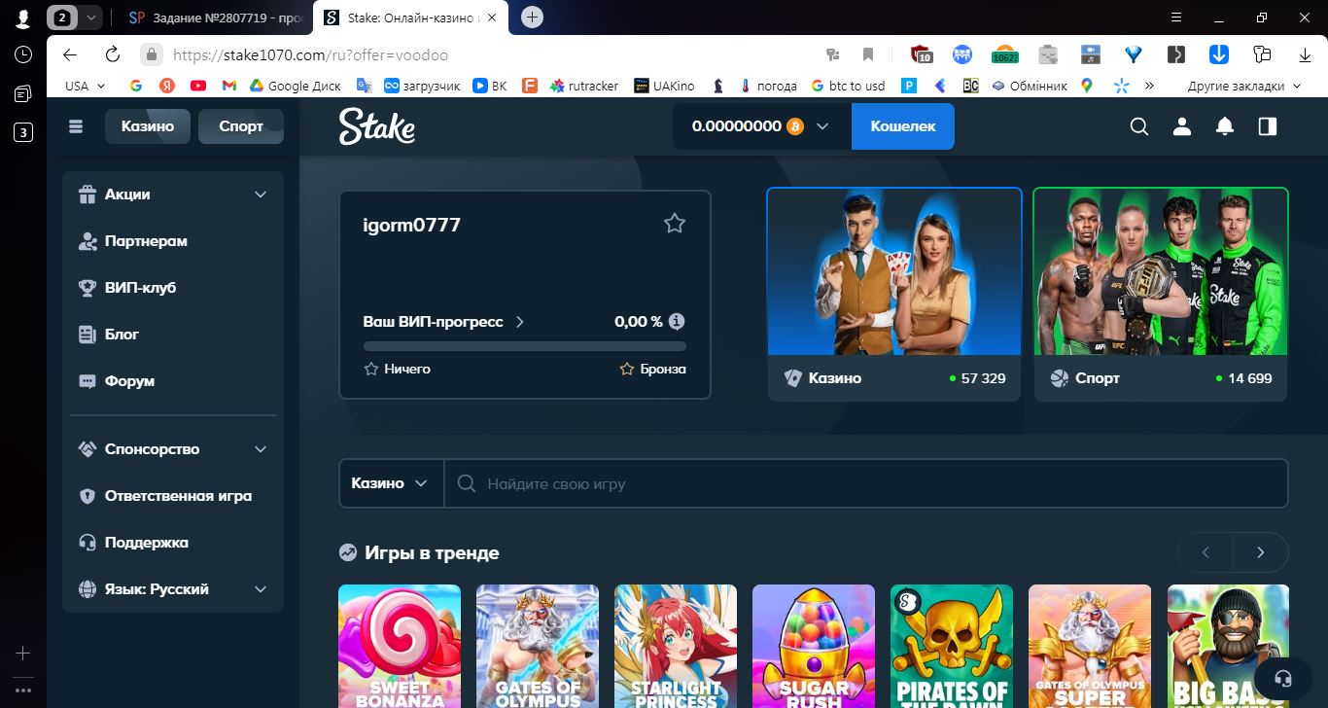Open Казино search category dropdown
This screenshot has height=708, width=1328.
(391, 483)
